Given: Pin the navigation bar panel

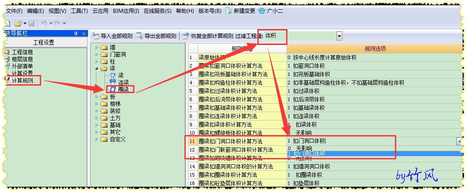Looking at the screenshot, I should tap(76, 34).
